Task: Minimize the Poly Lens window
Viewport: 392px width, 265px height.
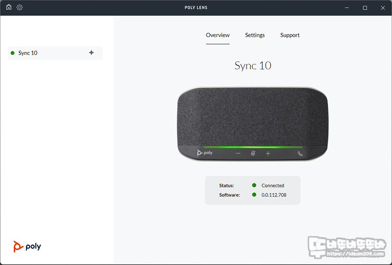Action: (347, 8)
